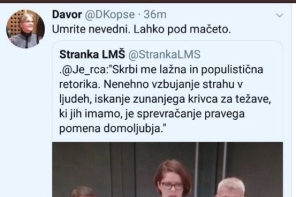Click the 'ki jih imamo' text line

click(152, 114)
